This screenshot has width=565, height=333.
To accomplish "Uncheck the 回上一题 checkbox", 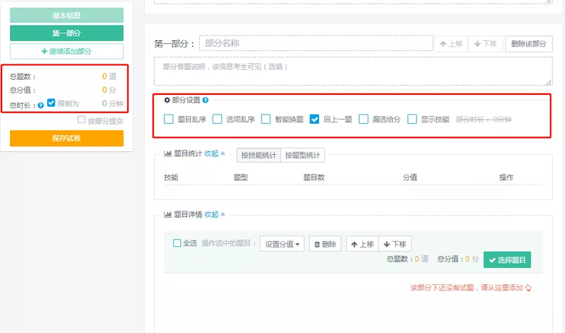I will point(314,119).
